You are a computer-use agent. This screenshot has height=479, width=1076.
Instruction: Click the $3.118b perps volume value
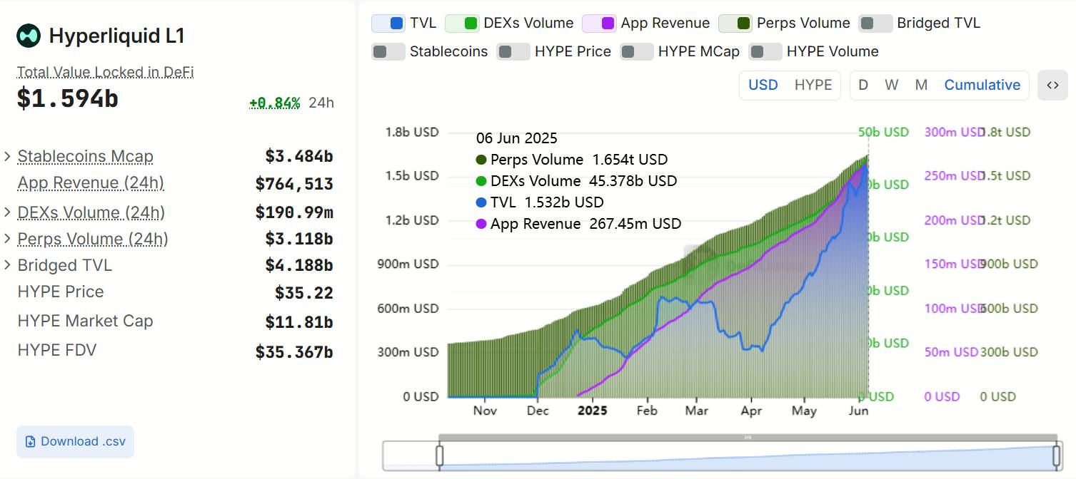click(299, 239)
